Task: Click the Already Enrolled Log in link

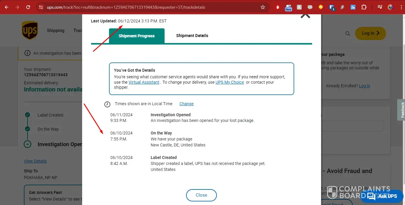Action: point(364,86)
